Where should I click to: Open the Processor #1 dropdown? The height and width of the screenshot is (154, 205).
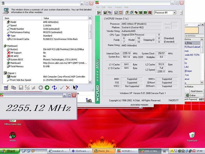click(x=175, y=13)
